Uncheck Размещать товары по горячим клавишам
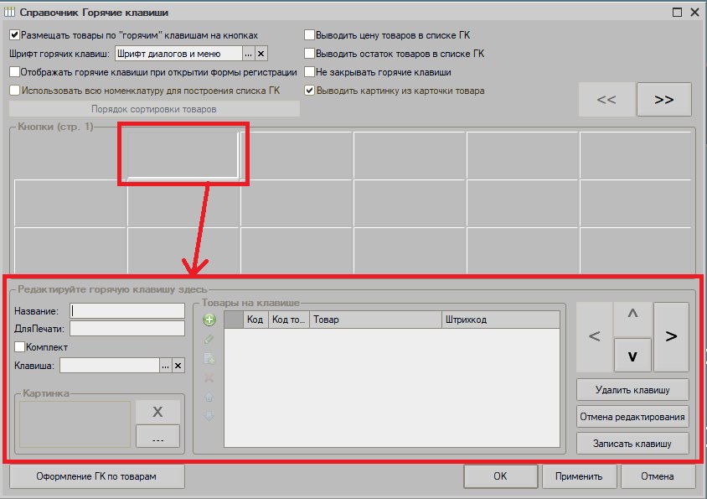The width and height of the screenshot is (707, 499). (15, 34)
